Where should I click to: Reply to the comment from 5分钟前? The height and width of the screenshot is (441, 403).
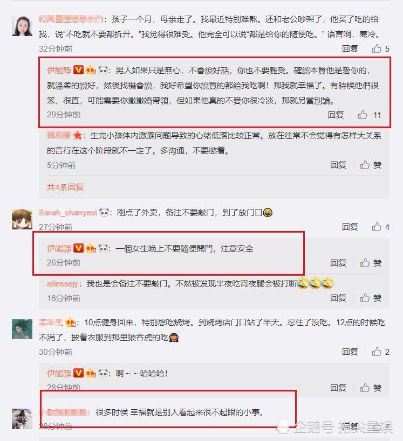tap(338, 165)
